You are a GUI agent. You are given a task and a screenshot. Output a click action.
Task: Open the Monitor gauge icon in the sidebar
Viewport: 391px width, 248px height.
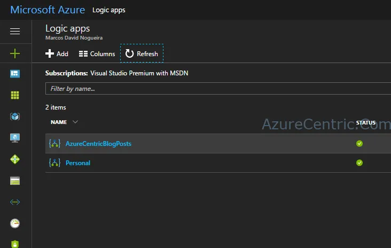15,223
